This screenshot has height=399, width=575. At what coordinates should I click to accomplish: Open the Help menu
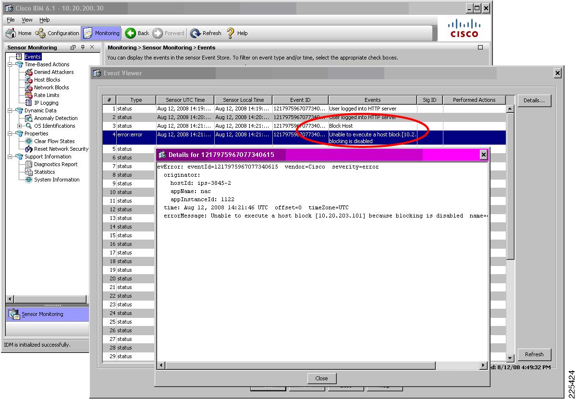pos(44,20)
